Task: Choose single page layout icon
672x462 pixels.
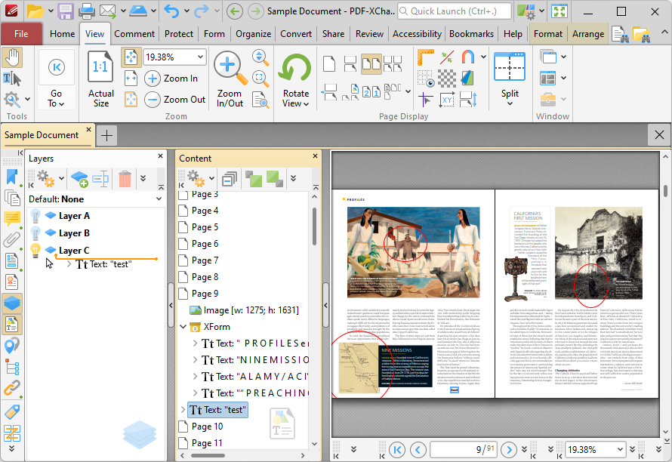Action: 329,64
